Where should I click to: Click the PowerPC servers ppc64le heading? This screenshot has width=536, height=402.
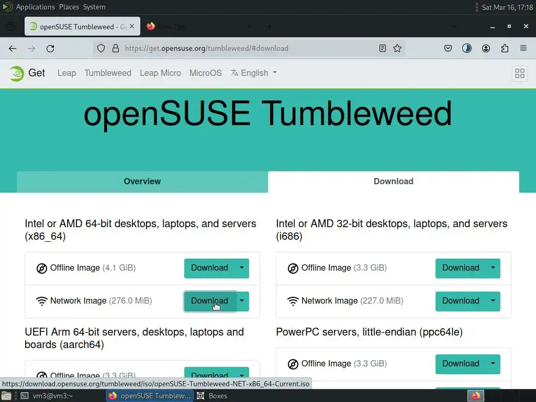tap(369, 332)
